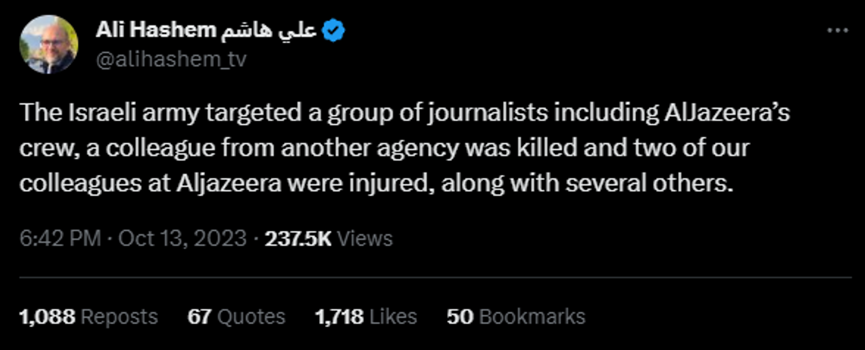Open the 1,088 Reposts list
The image size is (865, 350).
(89, 317)
